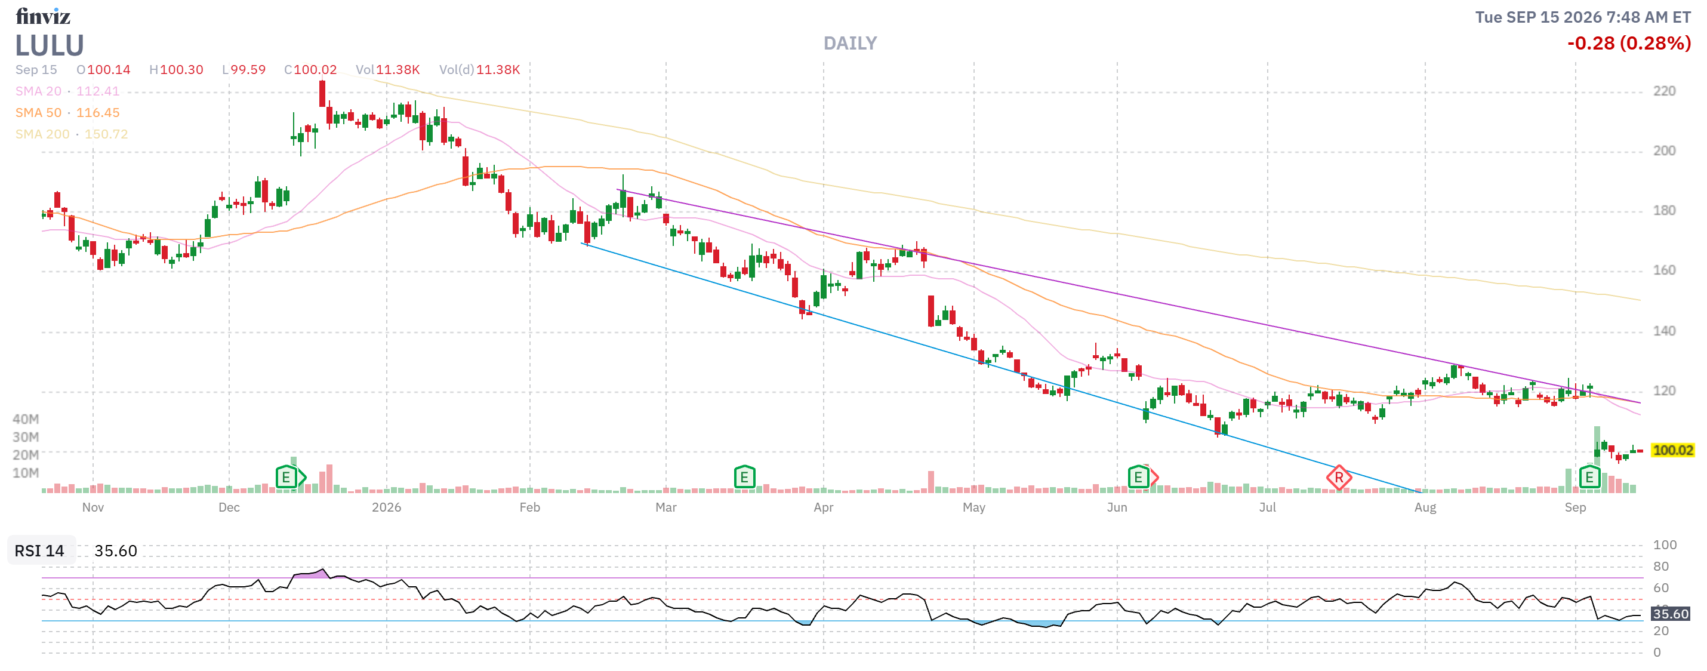Click the 160 price axis label
The width and height of the screenshot is (1707, 671).
click(x=1664, y=270)
